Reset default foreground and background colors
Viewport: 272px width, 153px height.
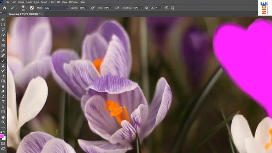pyautogui.click(x=1, y=132)
